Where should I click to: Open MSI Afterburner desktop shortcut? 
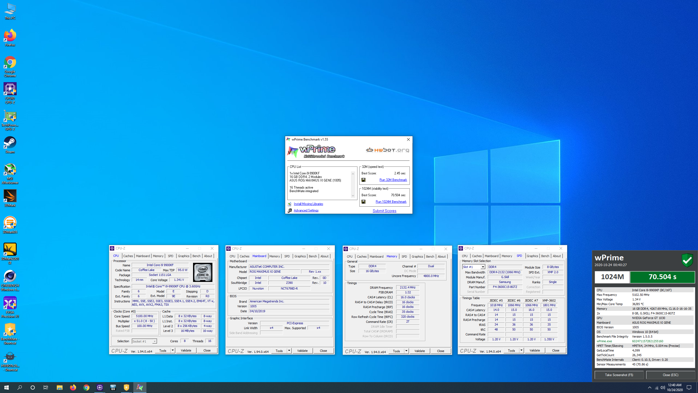pyautogui.click(x=10, y=174)
